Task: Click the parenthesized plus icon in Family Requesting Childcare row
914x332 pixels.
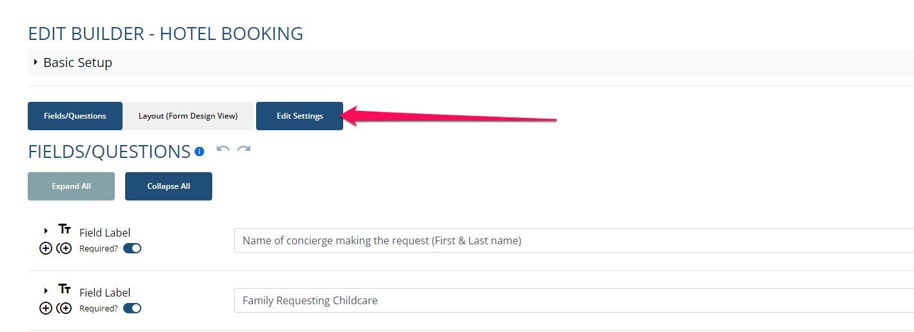Action: point(64,308)
